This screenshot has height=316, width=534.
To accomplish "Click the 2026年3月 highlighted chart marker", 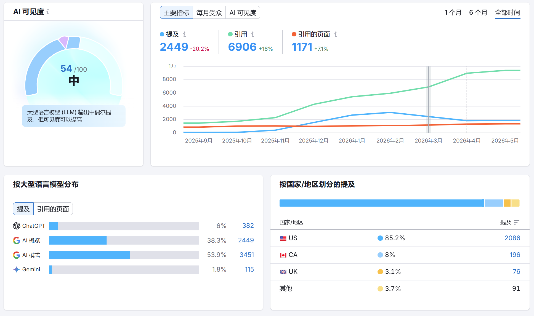I will [429, 100].
